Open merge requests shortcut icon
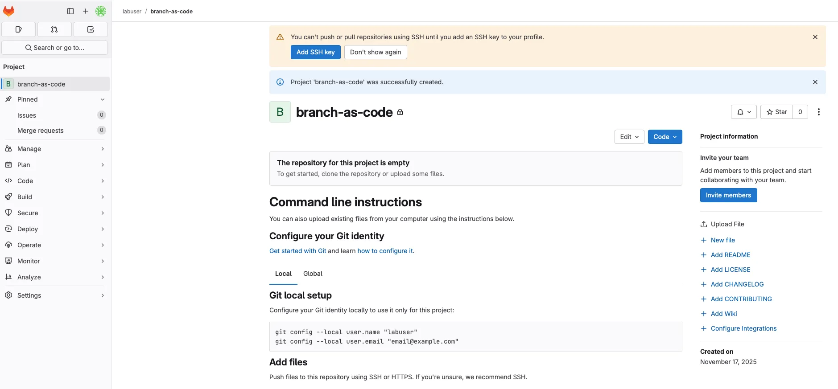 [54, 29]
